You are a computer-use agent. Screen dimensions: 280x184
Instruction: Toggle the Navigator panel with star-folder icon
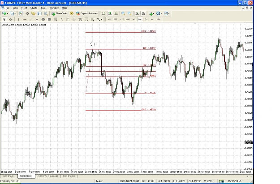click(x=34, y=13)
